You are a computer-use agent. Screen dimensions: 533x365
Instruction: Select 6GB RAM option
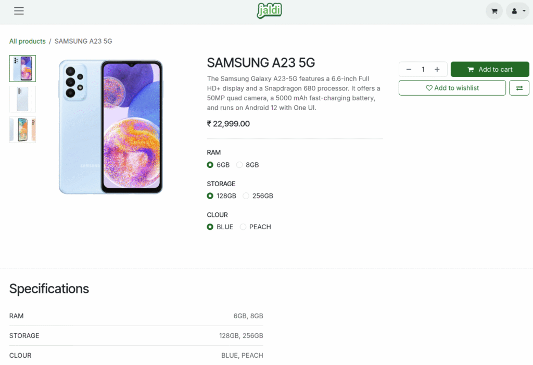(210, 165)
